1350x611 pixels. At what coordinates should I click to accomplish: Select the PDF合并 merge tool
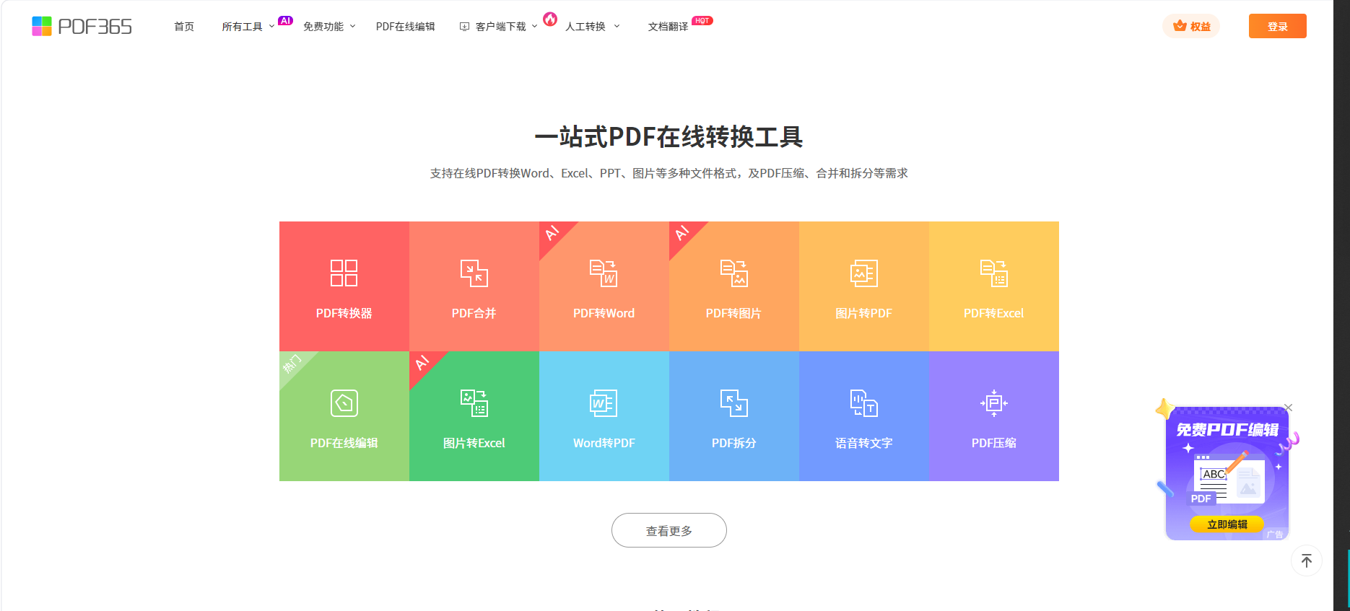click(474, 286)
